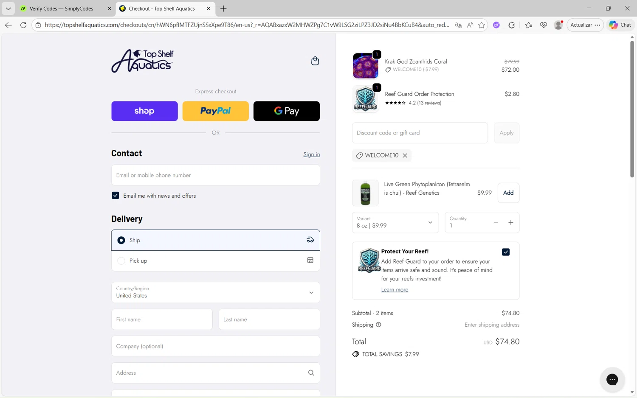Open the live chat bubble widget
Screen dimensions: 637x398
(x=612, y=379)
